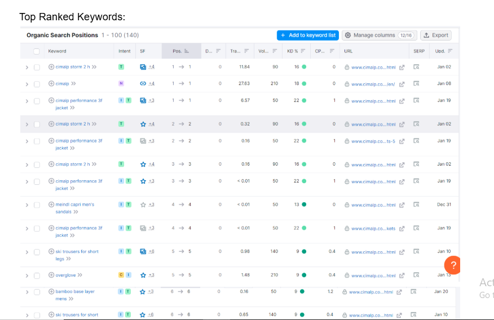Click star SERP feature icon in meindl capri row
The height and width of the screenshot is (320, 494).
tap(143, 205)
